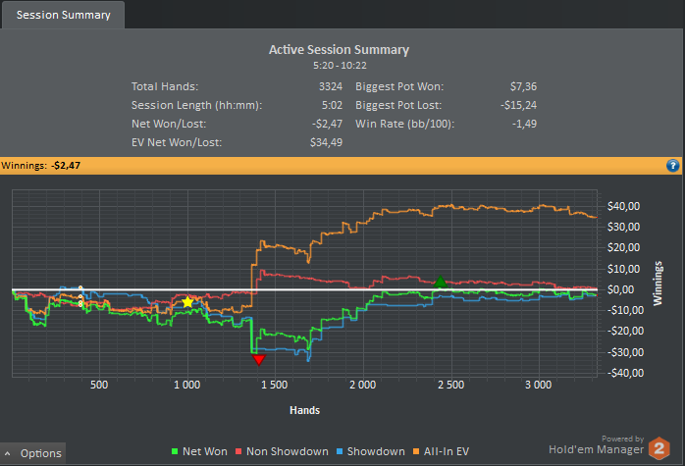The height and width of the screenshot is (466, 685).
Task: Toggle the Net Won series label
Action: 205,451
